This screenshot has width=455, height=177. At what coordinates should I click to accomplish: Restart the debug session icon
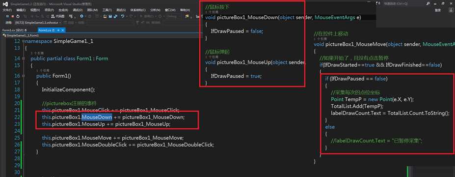[x=18, y=16]
